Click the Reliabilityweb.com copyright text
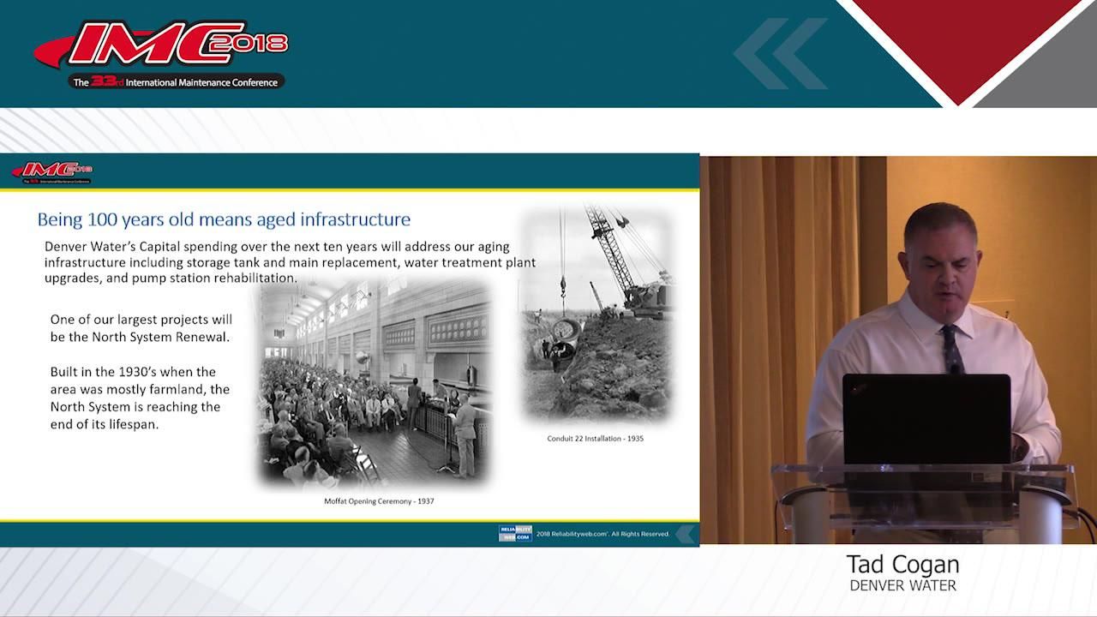Screen dimensions: 1097x617 tap(602, 534)
